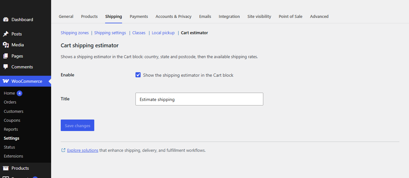The height and width of the screenshot is (178, 409).
Task: Click the Title field label
Action: (65, 99)
